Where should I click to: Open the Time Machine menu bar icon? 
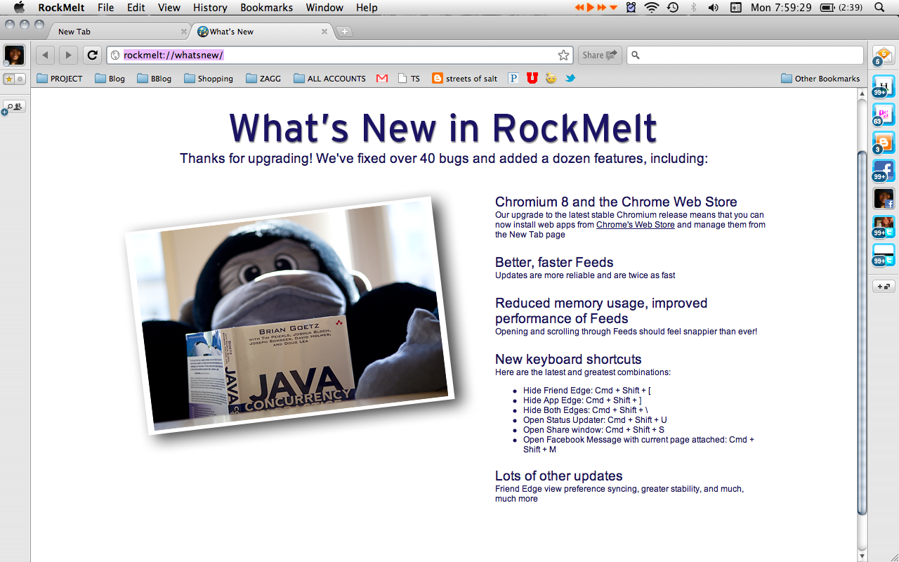click(x=673, y=8)
